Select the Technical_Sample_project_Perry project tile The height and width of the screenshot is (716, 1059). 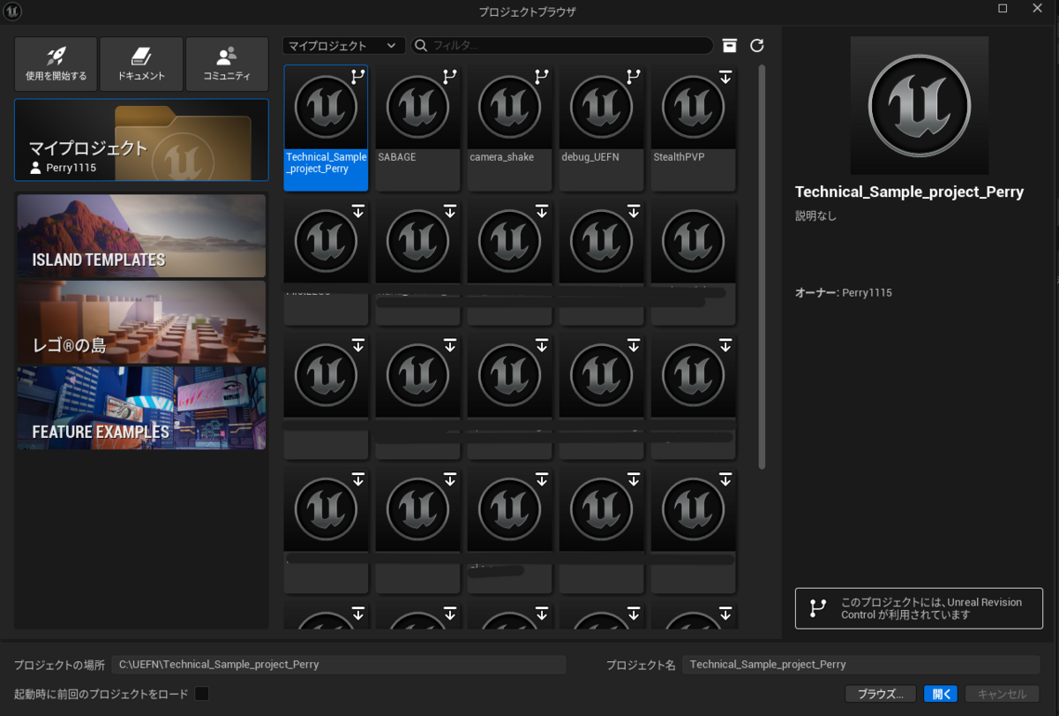326,127
